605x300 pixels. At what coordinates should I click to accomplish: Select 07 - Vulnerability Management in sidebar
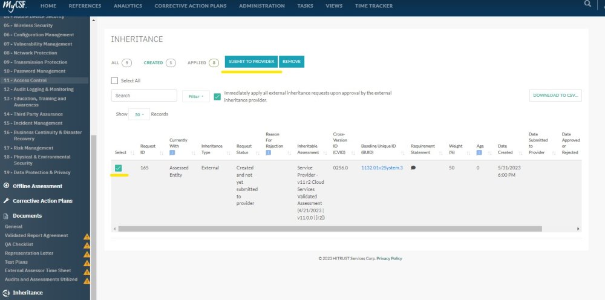pyautogui.click(x=38, y=44)
